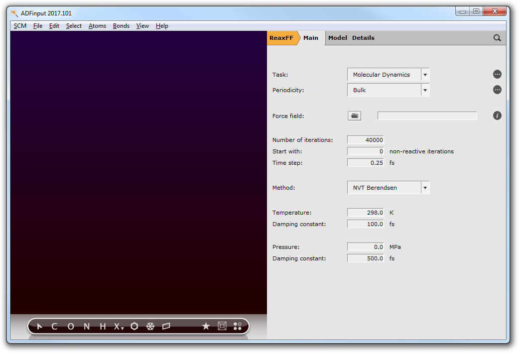Open the Task dropdown
This screenshot has width=519, height=353.
[x=389, y=75]
